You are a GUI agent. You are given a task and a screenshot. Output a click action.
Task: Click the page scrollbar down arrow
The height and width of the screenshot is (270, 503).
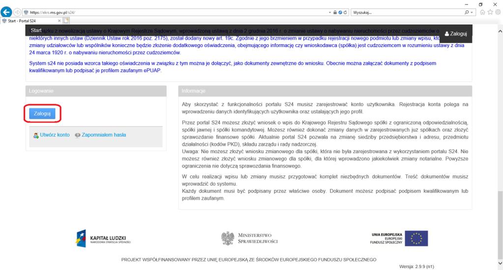[x=500, y=263]
